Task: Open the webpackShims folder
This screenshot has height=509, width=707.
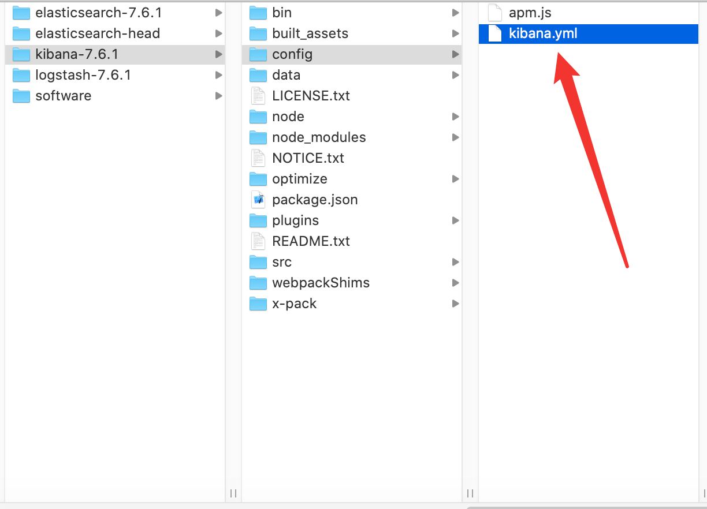Action: pyautogui.click(x=321, y=283)
